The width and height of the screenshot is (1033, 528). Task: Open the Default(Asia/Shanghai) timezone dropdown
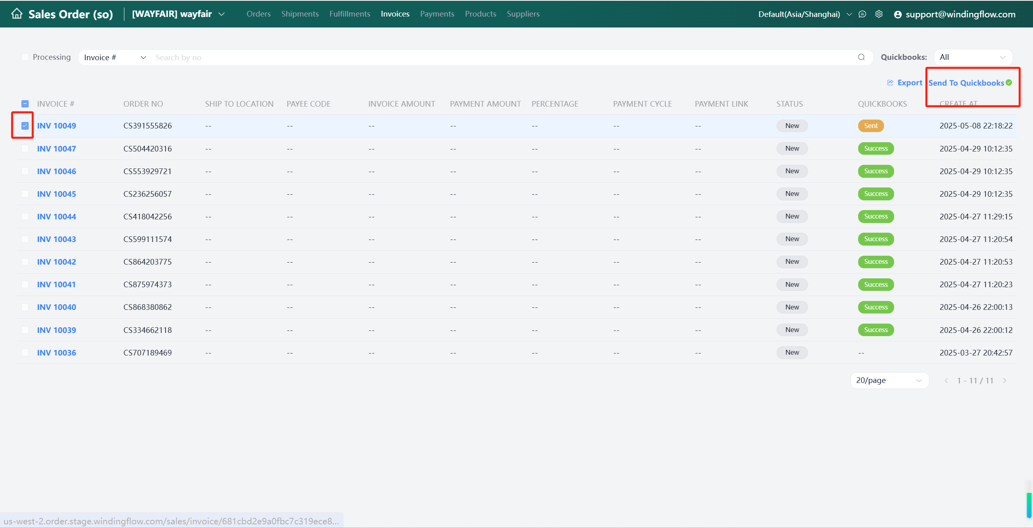[x=805, y=14]
